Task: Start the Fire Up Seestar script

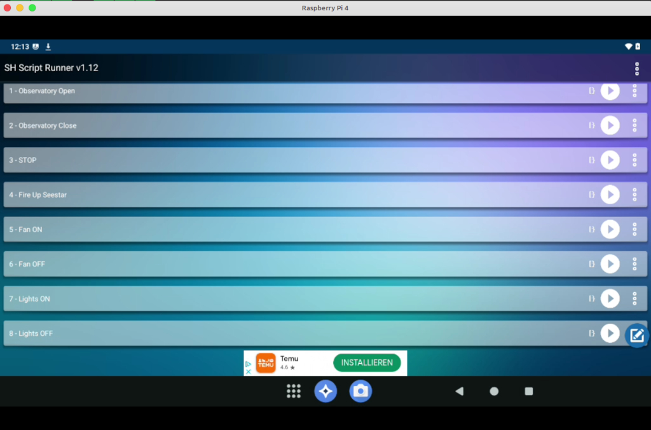Action: point(610,195)
